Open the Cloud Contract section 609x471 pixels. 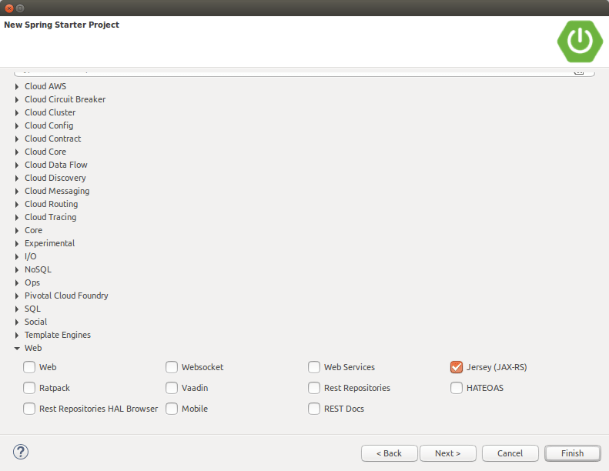click(x=17, y=139)
